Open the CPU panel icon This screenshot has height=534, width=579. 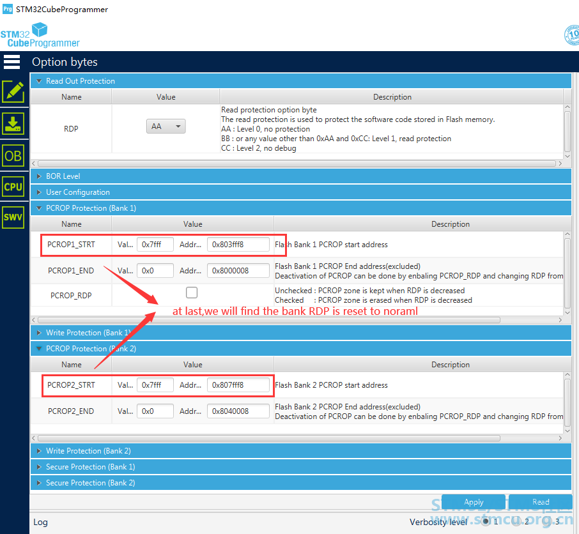coord(13,187)
